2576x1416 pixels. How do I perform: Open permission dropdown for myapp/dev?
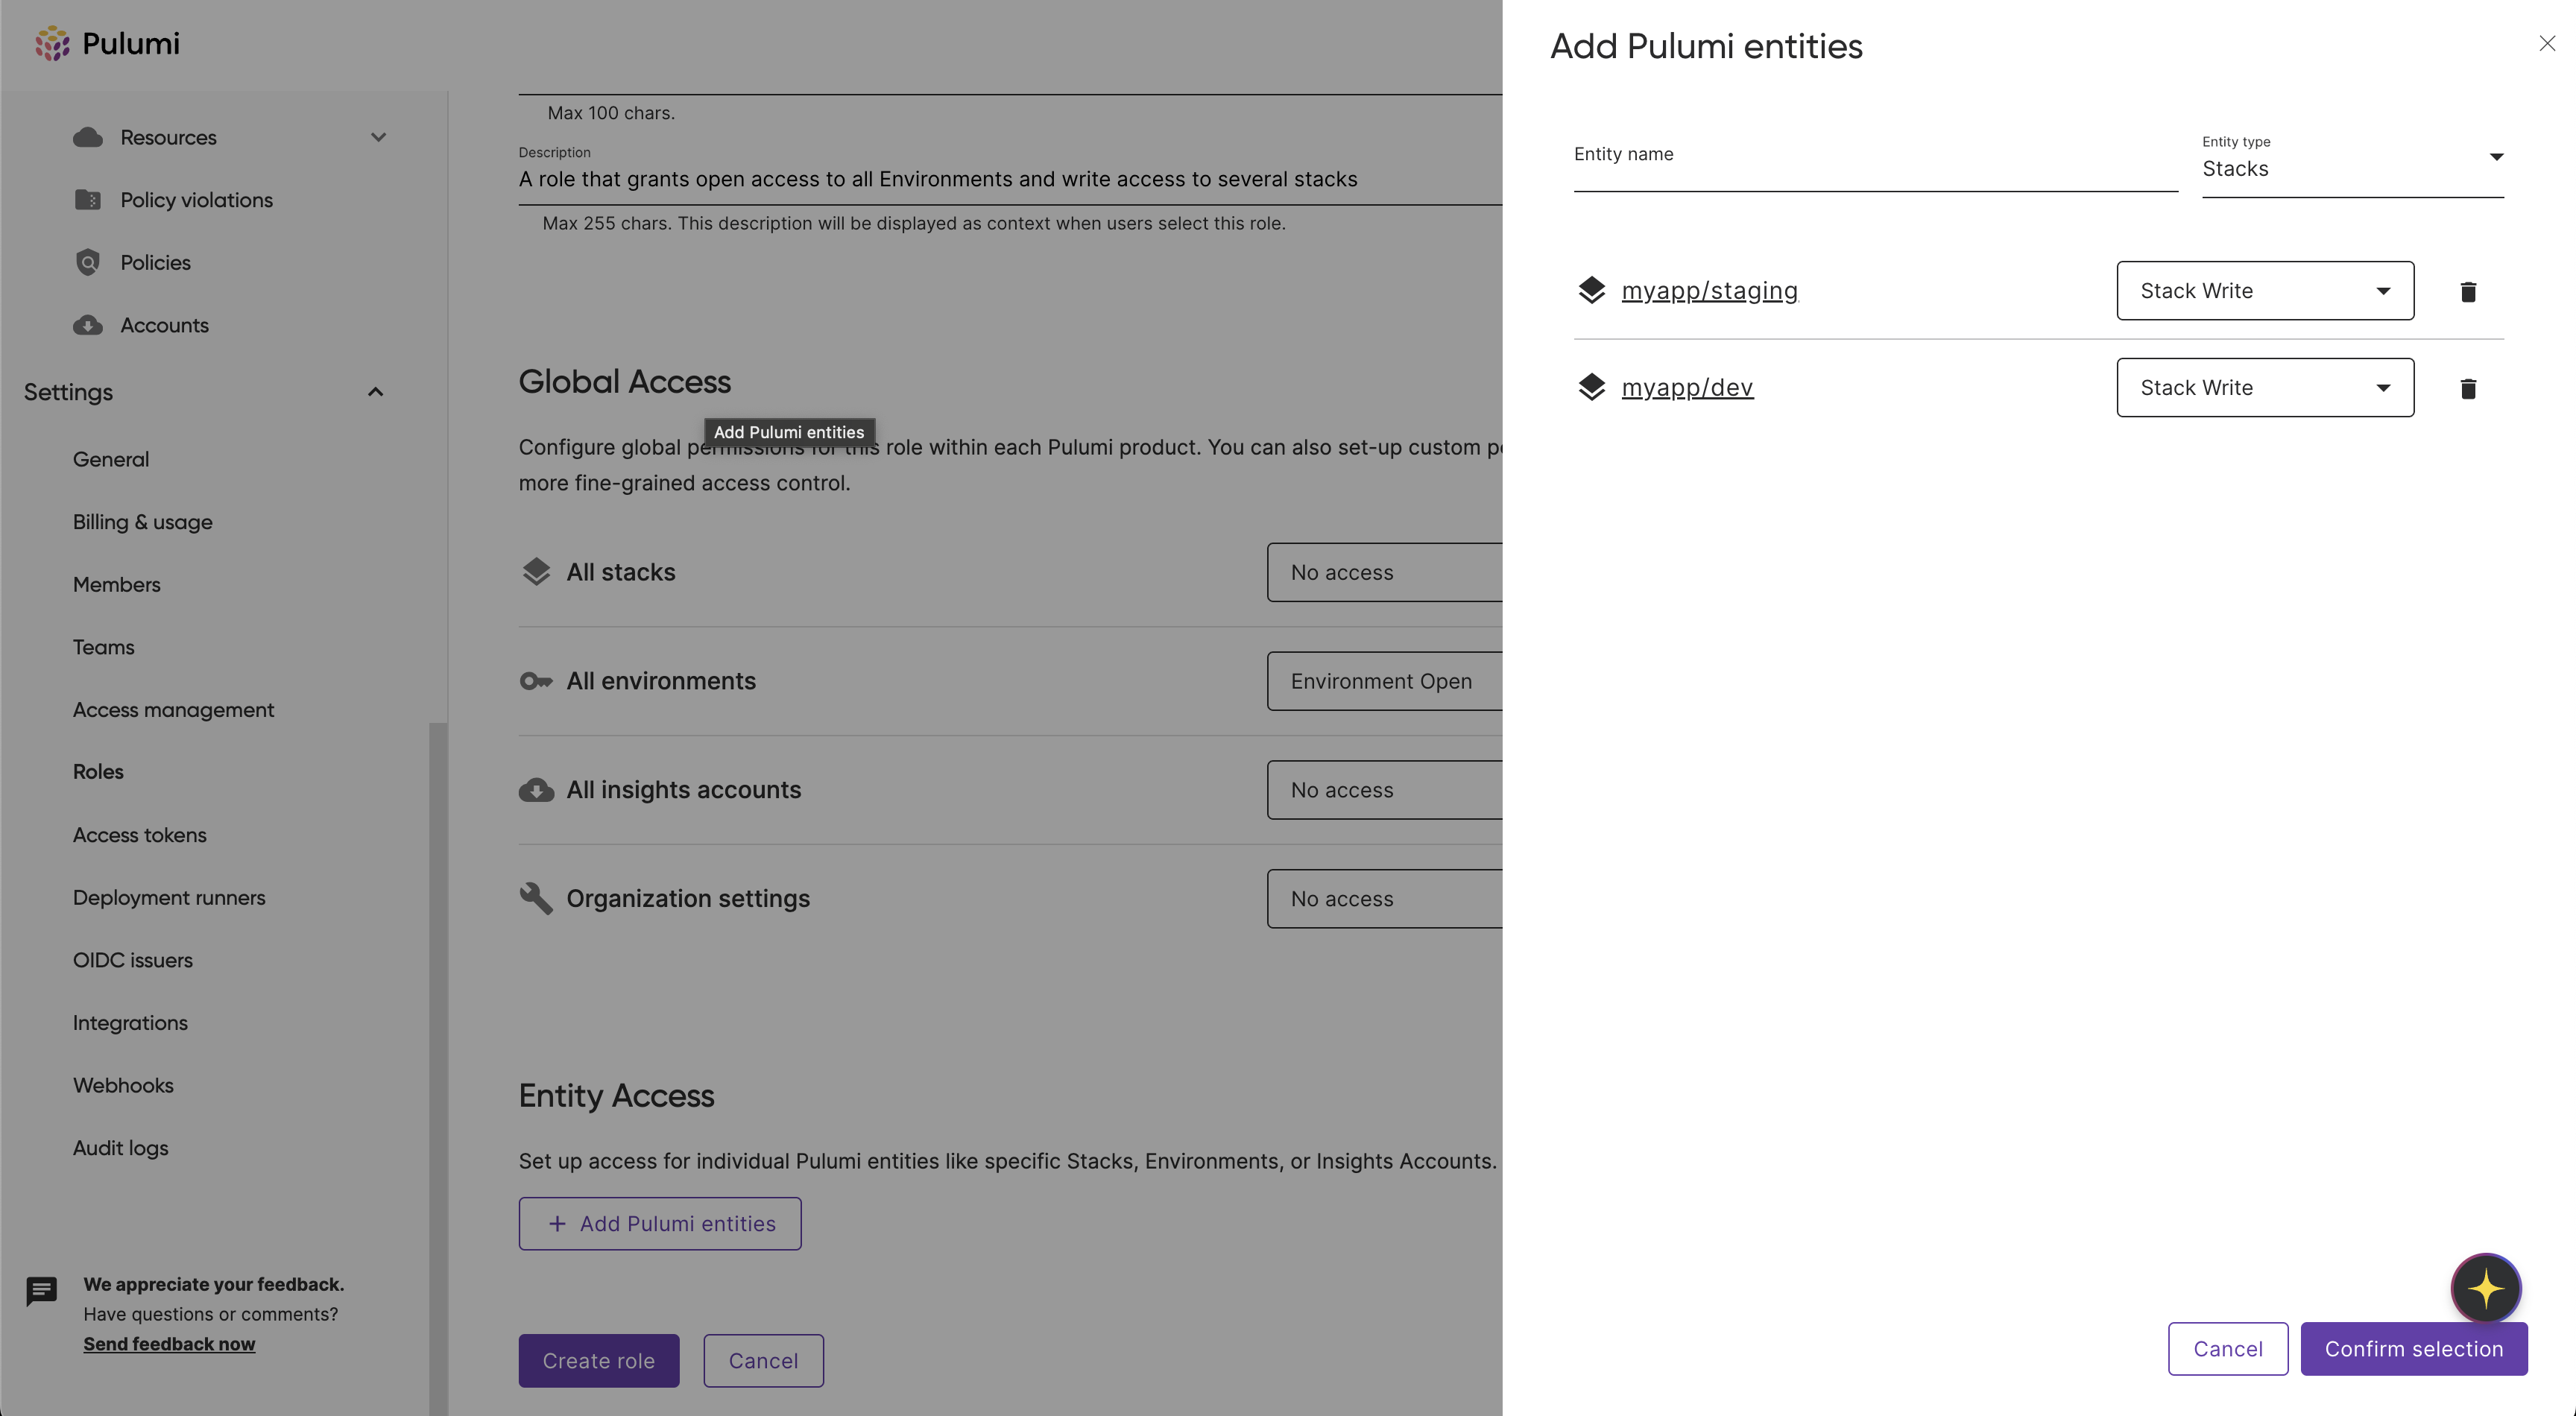2264,388
